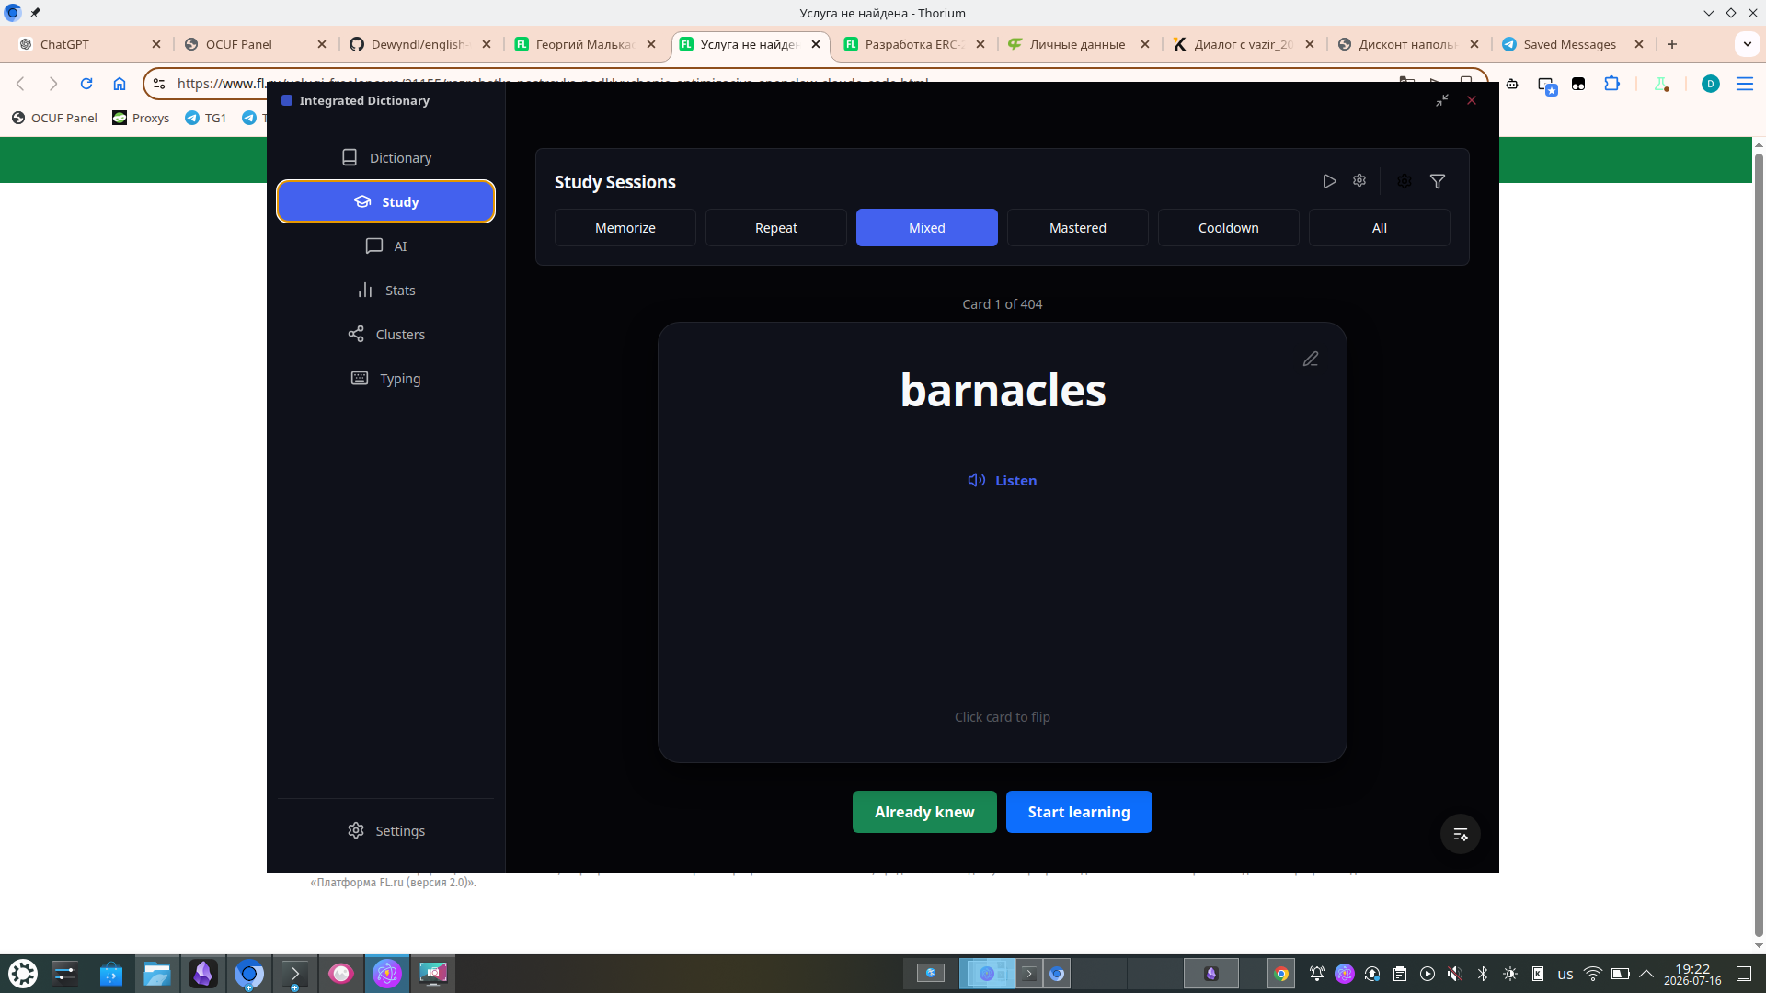The image size is (1766, 993).
Task: Open the robot extension icon
Action: [1512, 84]
